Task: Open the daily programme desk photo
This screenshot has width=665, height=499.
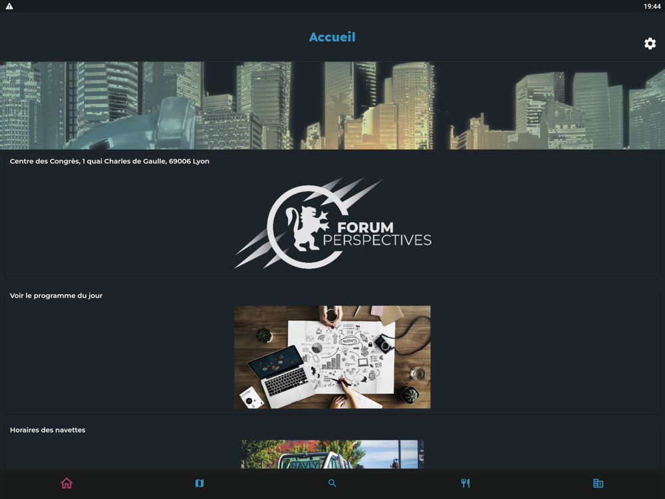Action: coord(332,357)
